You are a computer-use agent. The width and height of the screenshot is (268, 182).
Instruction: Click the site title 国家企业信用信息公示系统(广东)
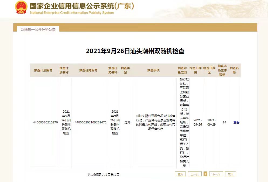(x=82, y=6)
